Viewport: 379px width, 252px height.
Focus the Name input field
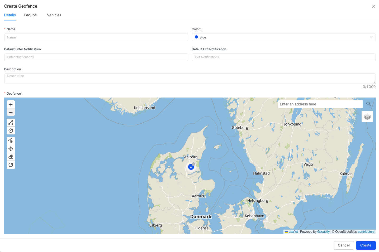coord(96,37)
